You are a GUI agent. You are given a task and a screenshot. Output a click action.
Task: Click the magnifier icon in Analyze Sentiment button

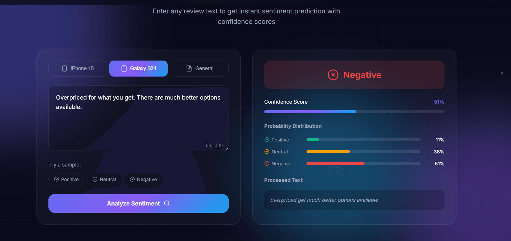(x=167, y=203)
